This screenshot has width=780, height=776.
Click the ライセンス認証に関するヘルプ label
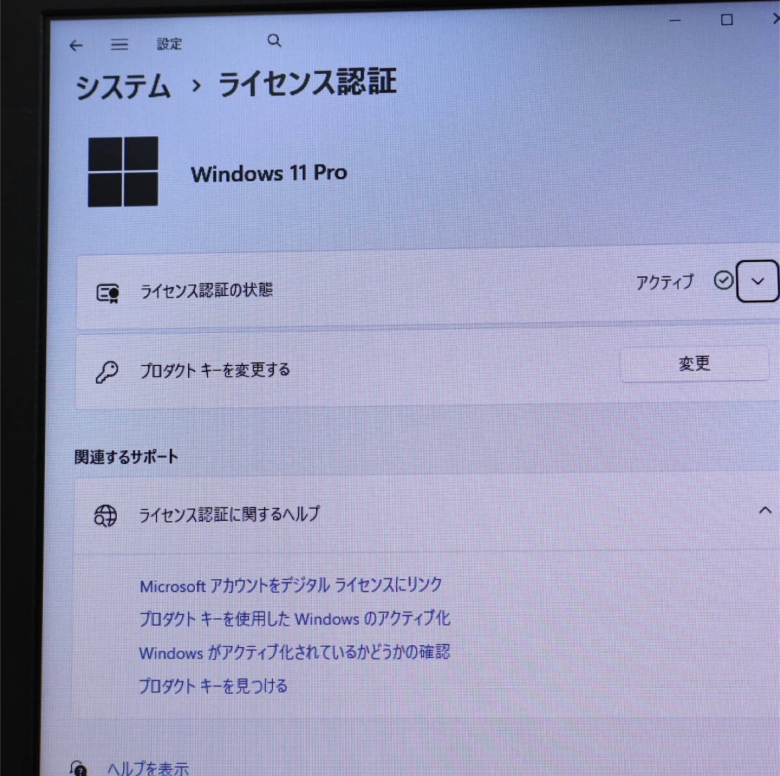[230, 514]
